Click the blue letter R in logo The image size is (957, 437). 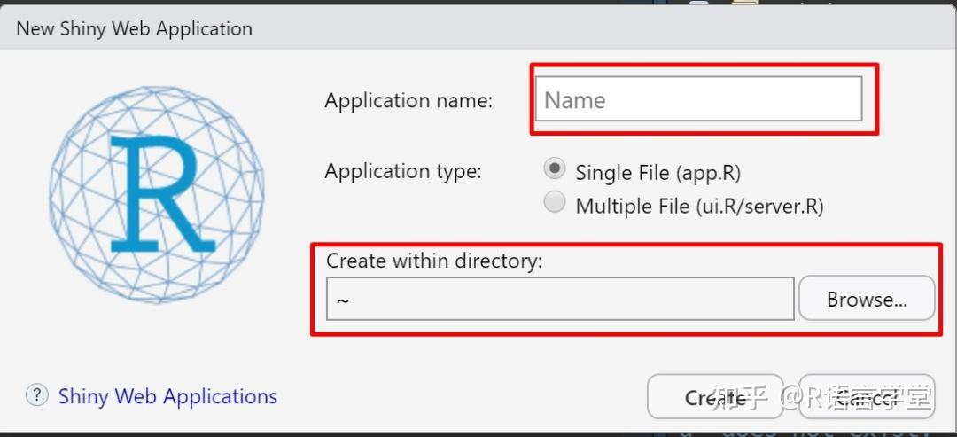pyautogui.click(x=161, y=193)
